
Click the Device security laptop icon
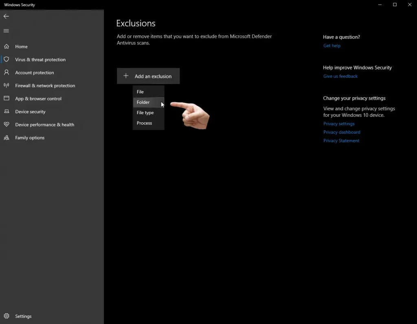[x=7, y=111]
